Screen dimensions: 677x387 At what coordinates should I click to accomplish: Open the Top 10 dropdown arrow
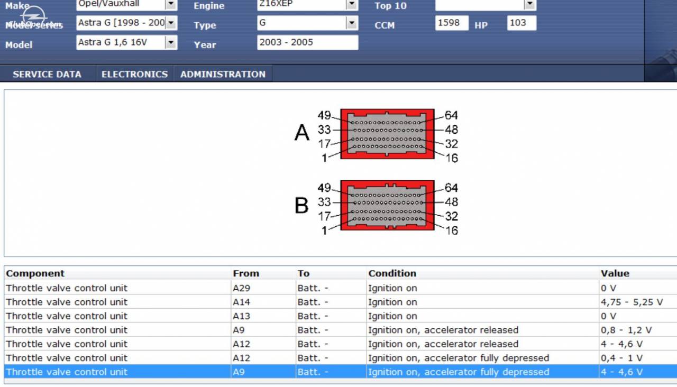click(529, 4)
